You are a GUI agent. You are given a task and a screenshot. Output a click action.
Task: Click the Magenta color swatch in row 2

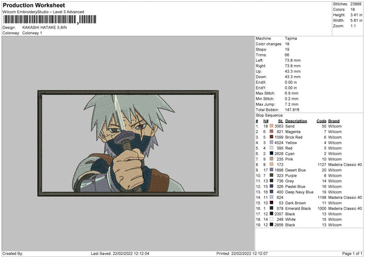point(271,131)
